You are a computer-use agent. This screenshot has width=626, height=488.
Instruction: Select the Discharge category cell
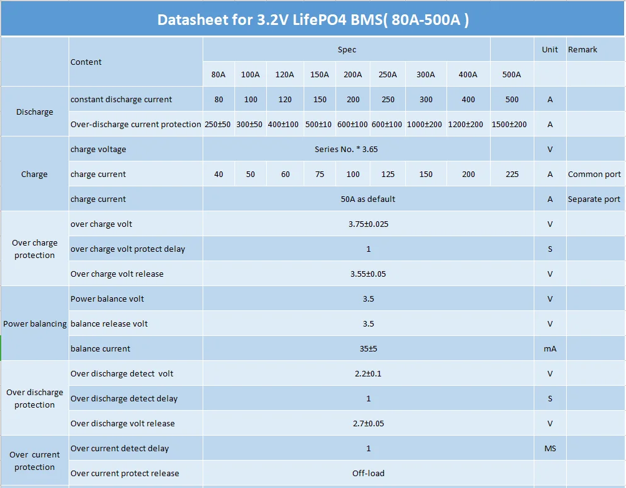point(35,112)
